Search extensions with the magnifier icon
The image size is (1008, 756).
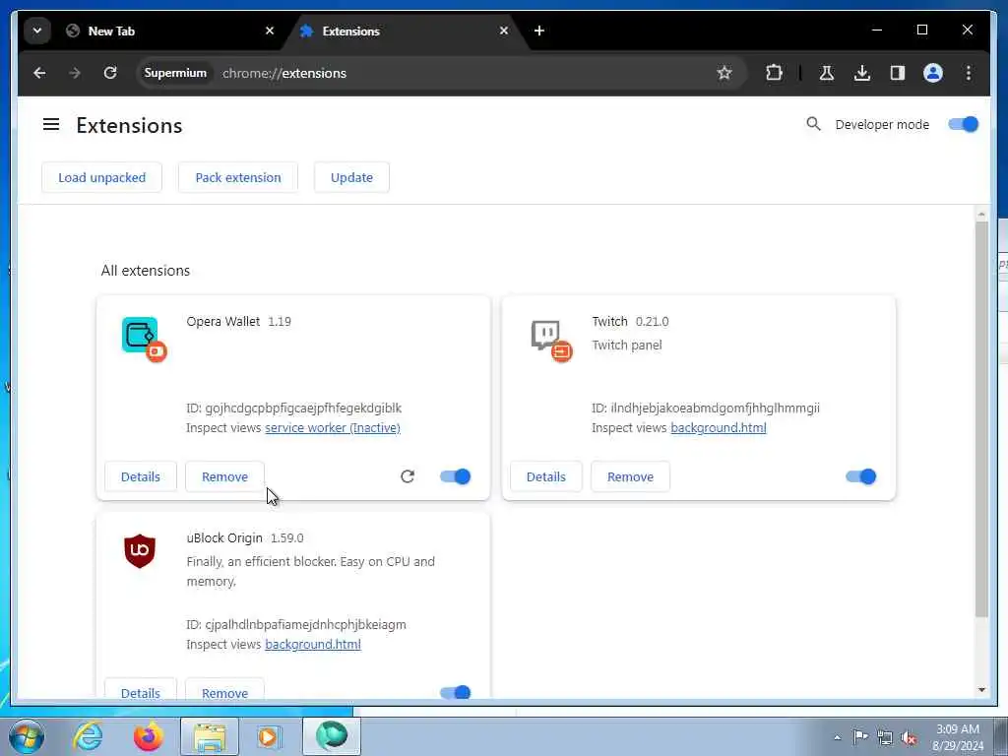(x=813, y=124)
